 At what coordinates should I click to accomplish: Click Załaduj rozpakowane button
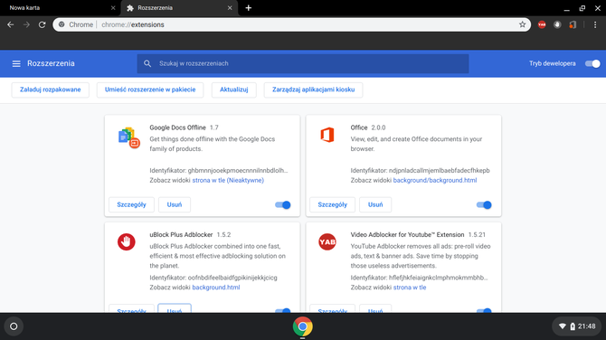tap(51, 90)
